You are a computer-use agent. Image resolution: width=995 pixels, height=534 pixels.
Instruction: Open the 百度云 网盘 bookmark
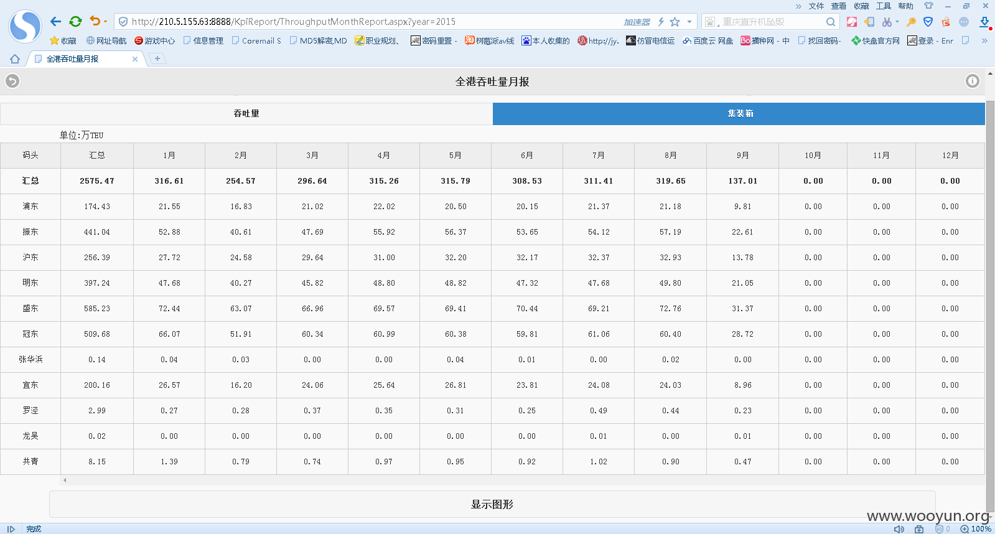pyautogui.click(x=708, y=41)
